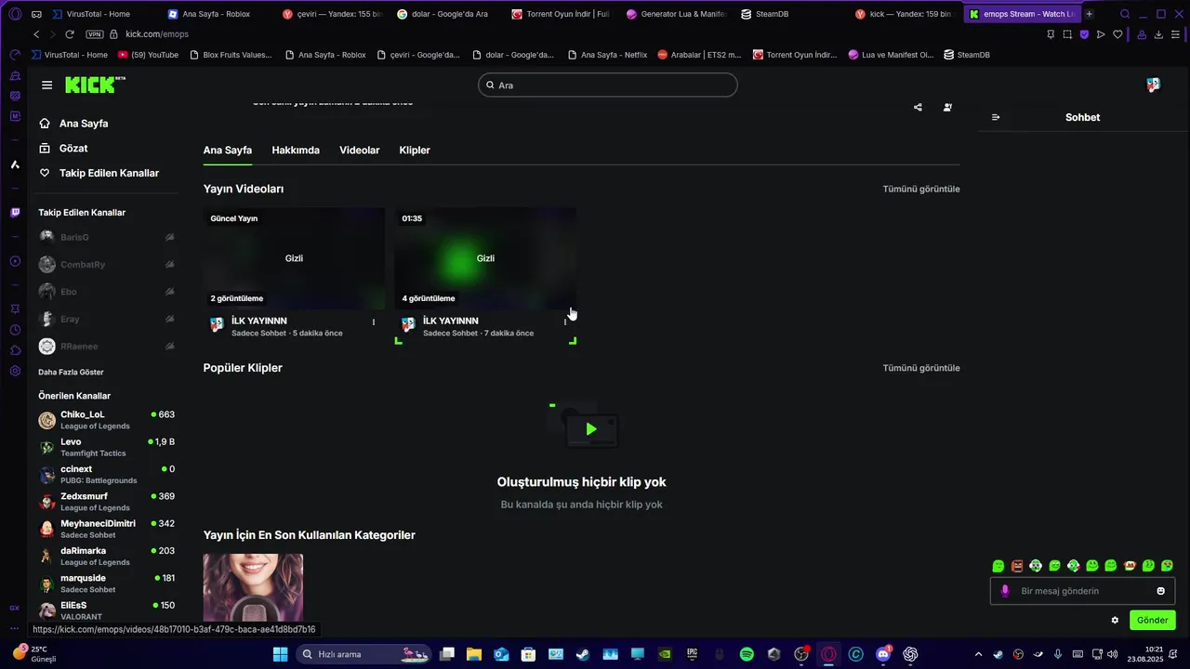The width and height of the screenshot is (1190, 669).
Task: Click the Bir mesaj gönderin chat input
Action: (1082, 591)
